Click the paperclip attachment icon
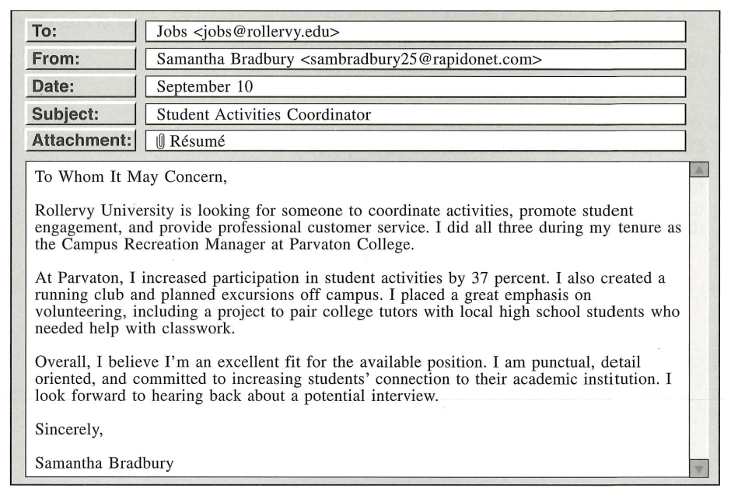 [x=161, y=141]
